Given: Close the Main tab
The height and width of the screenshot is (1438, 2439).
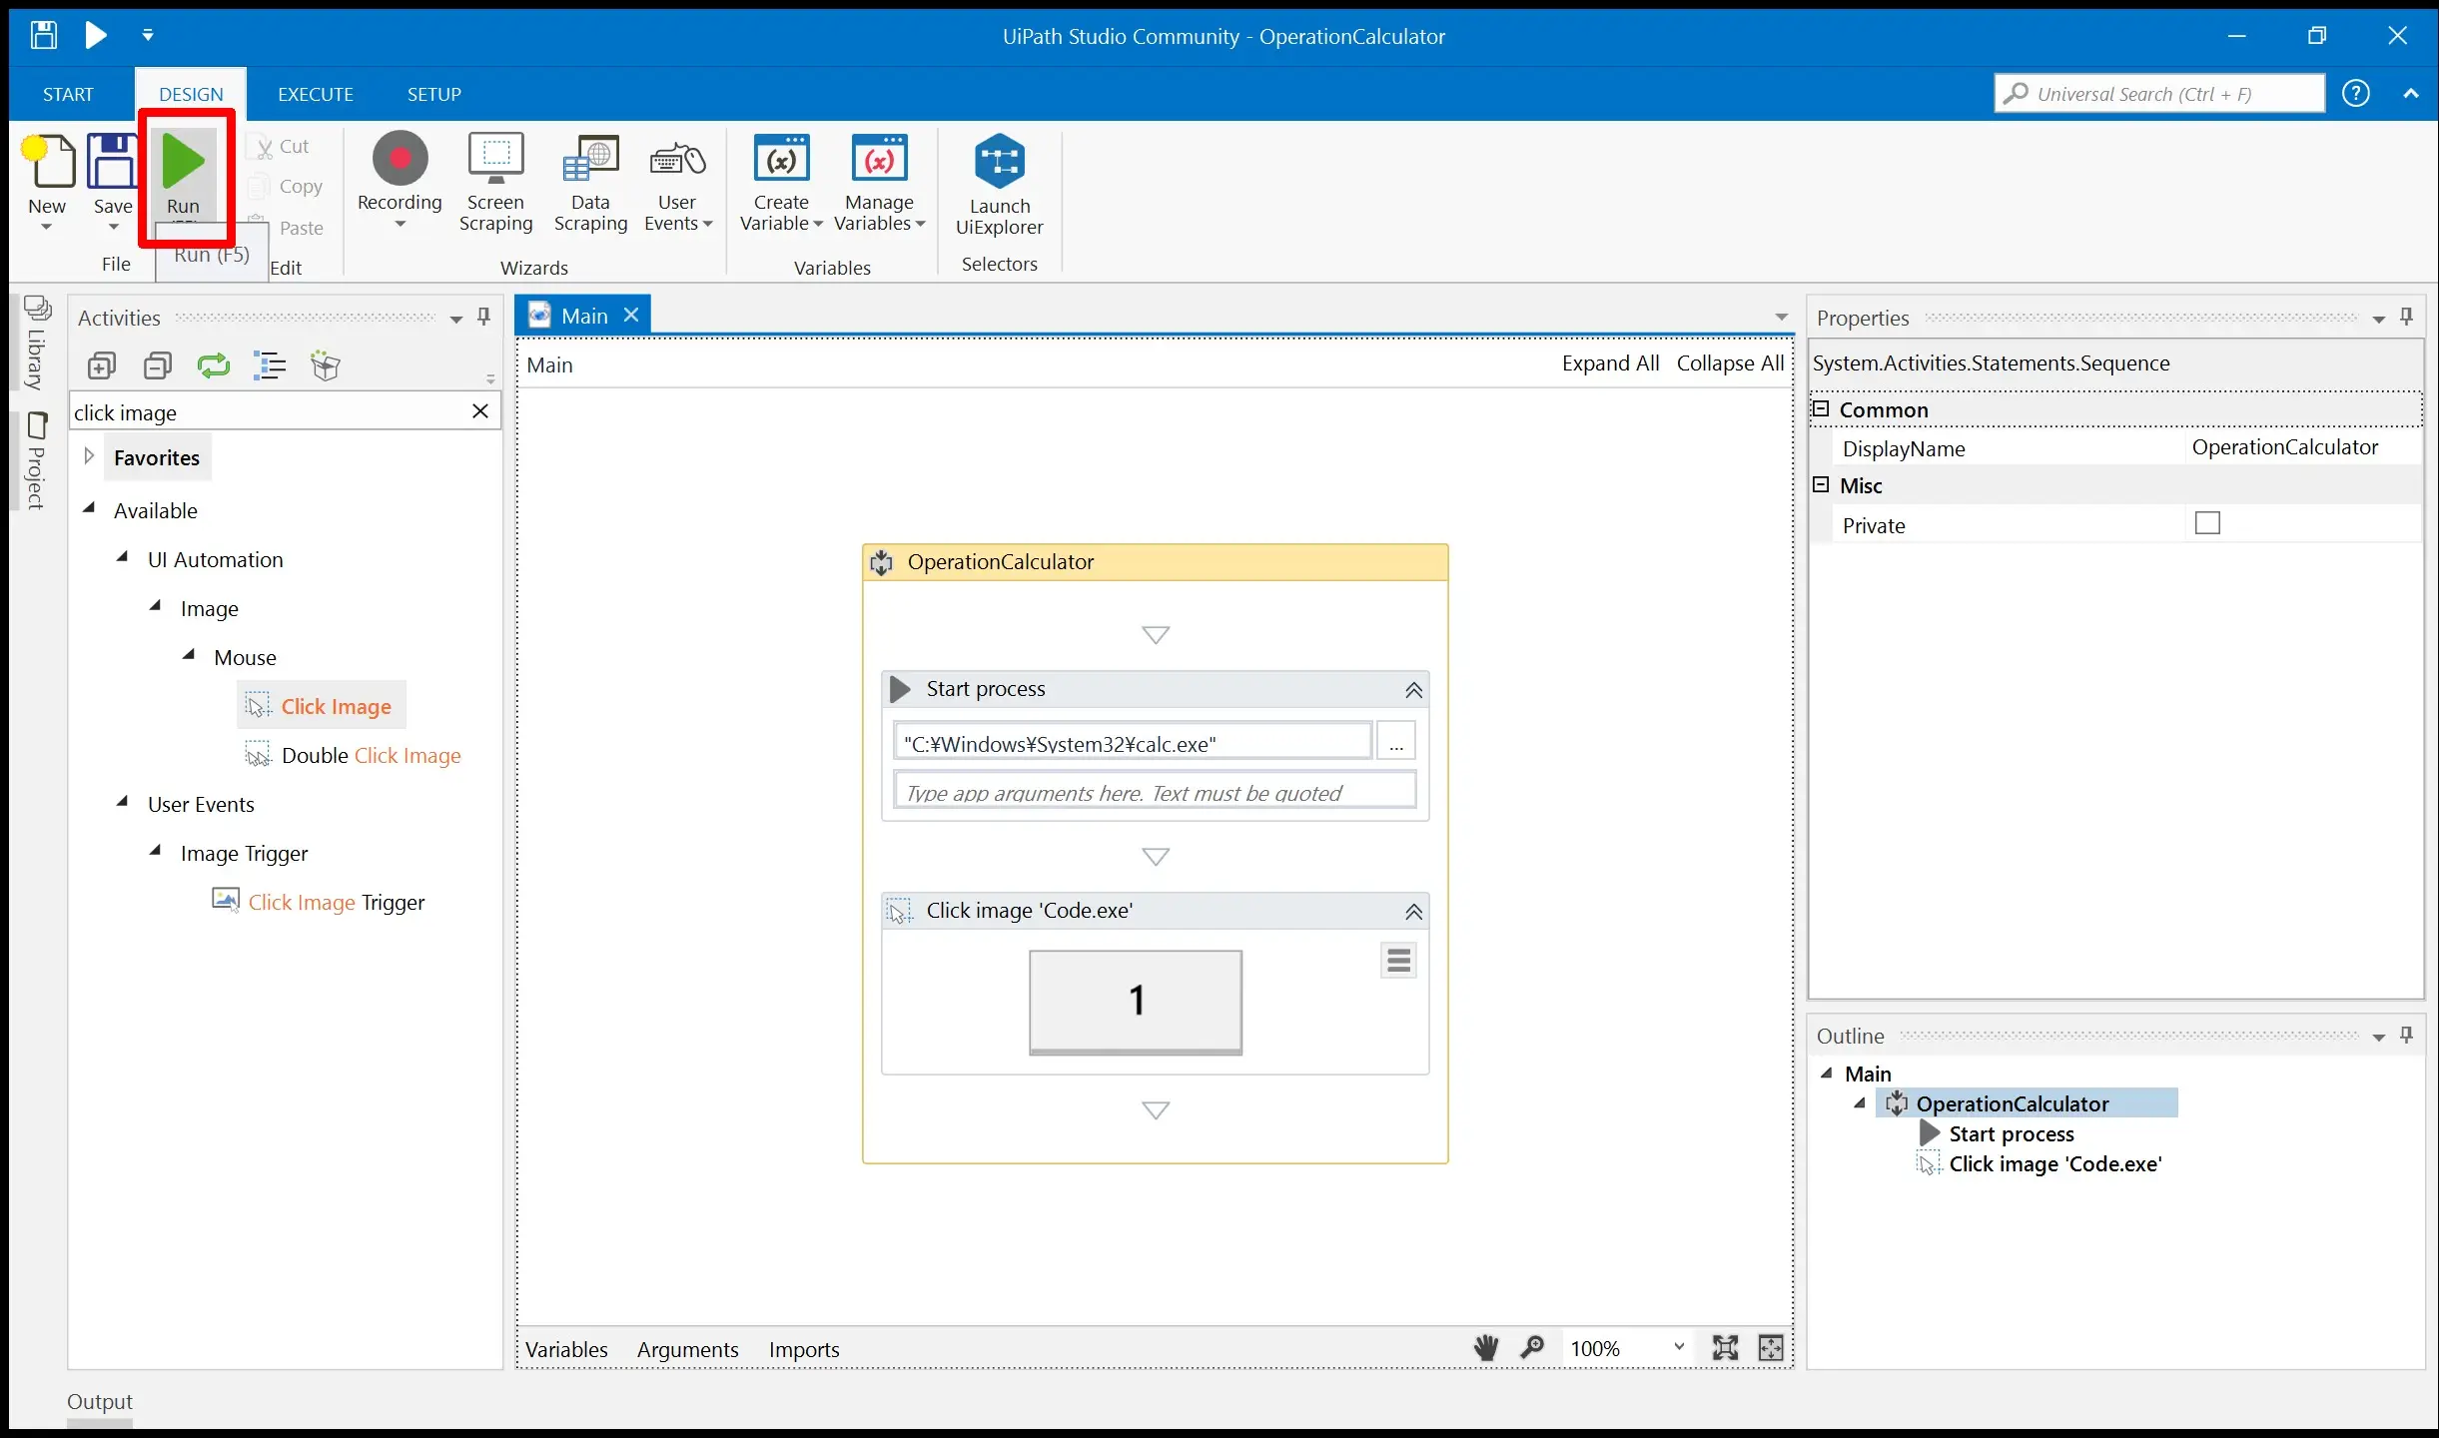Looking at the screenshot, I should (x=631, y=315).
